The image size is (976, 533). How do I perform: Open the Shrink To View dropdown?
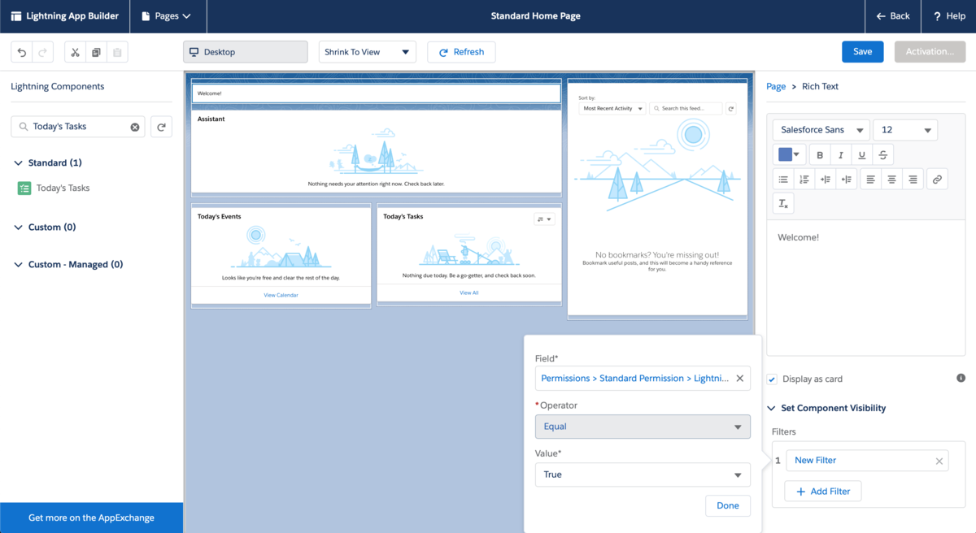(368, 52)
